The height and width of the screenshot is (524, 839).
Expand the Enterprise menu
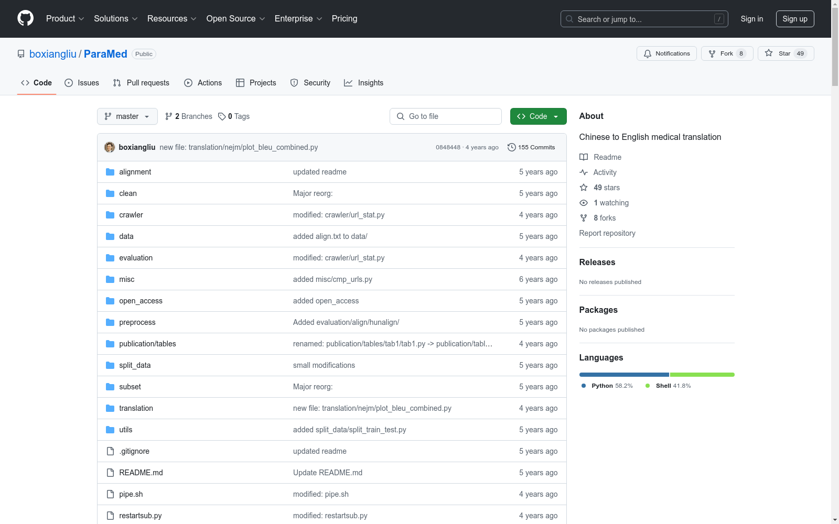pos(298,18)
